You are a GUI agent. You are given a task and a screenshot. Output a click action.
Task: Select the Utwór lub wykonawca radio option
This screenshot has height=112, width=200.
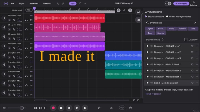(167, 17)
